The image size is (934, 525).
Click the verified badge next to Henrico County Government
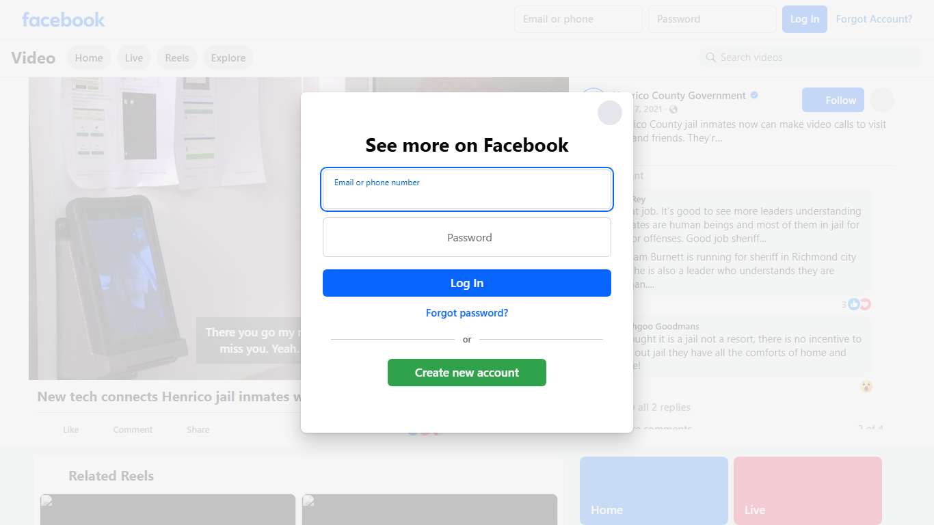(x=754, y=96)
